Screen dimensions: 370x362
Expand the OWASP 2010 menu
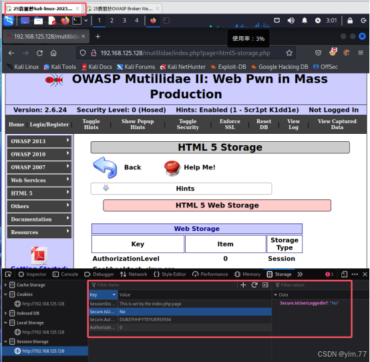39,154
